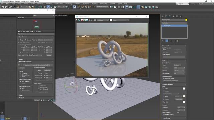Open the light Type dropdown in Shape
The width and height of the screenshot is (214, 120).
pos(177,65)
